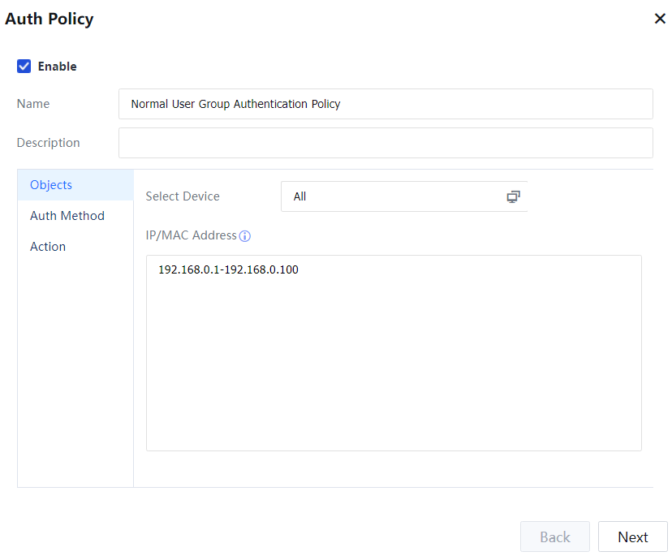Click the Back button
672x556 pixels.
[x=555, y=537]
